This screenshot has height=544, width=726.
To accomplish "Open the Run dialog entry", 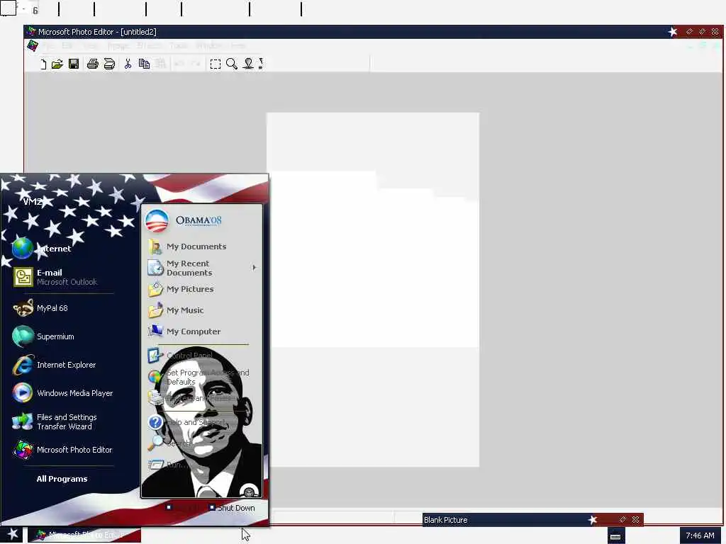I will [167, 465].
